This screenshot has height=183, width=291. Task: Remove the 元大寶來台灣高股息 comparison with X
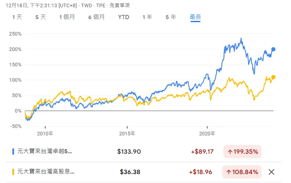tap(271, 172)
